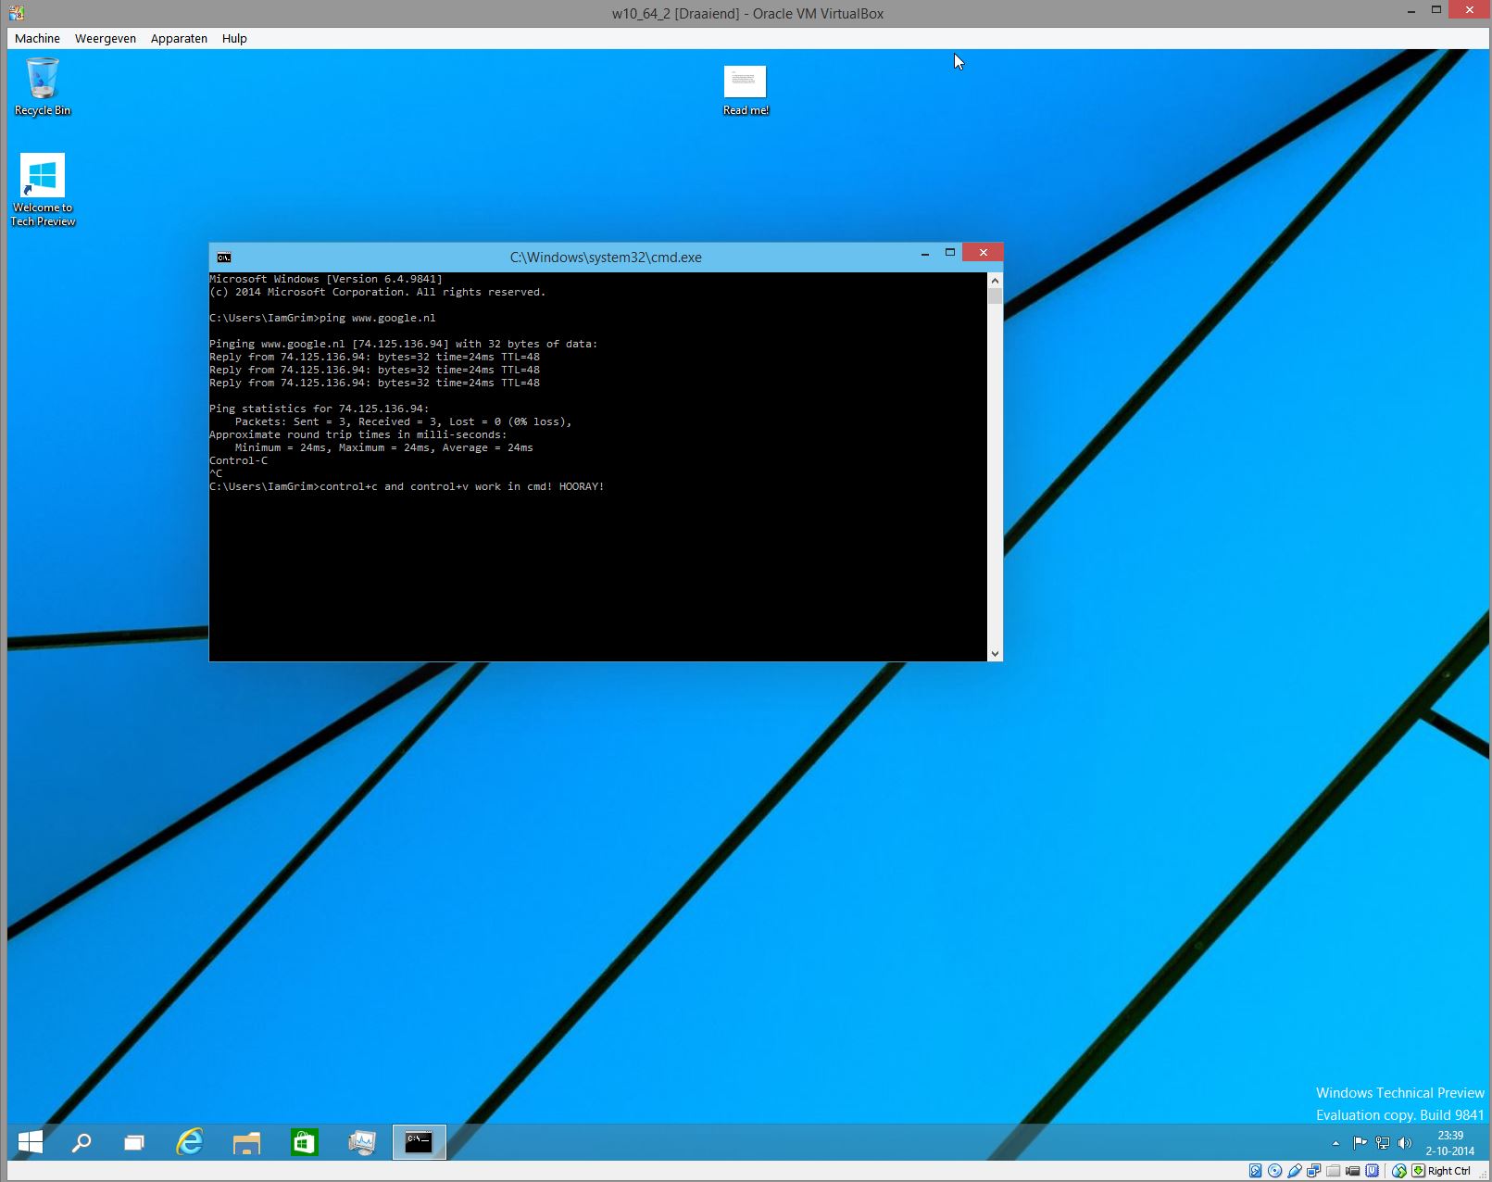Screen dimensions: 1492x1182
Task: Select the cmd.exe taskbar button
Action: coord(419,1142)
